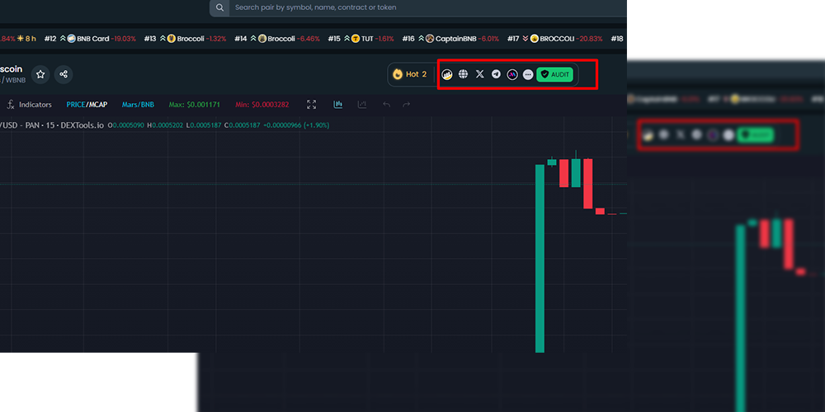Open the Indicators menu
The width and height of the screenshot is (825, 412).
tap(30, 105)
